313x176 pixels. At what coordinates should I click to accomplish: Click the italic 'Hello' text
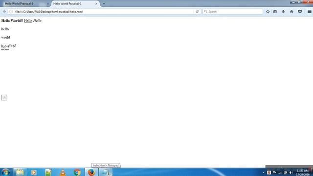37,21
